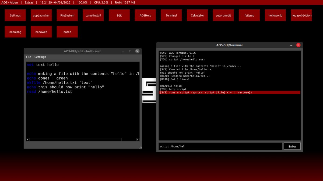Click the "echo done! | green" line
The height and width of the screenshot is (181, 323).
47,78
